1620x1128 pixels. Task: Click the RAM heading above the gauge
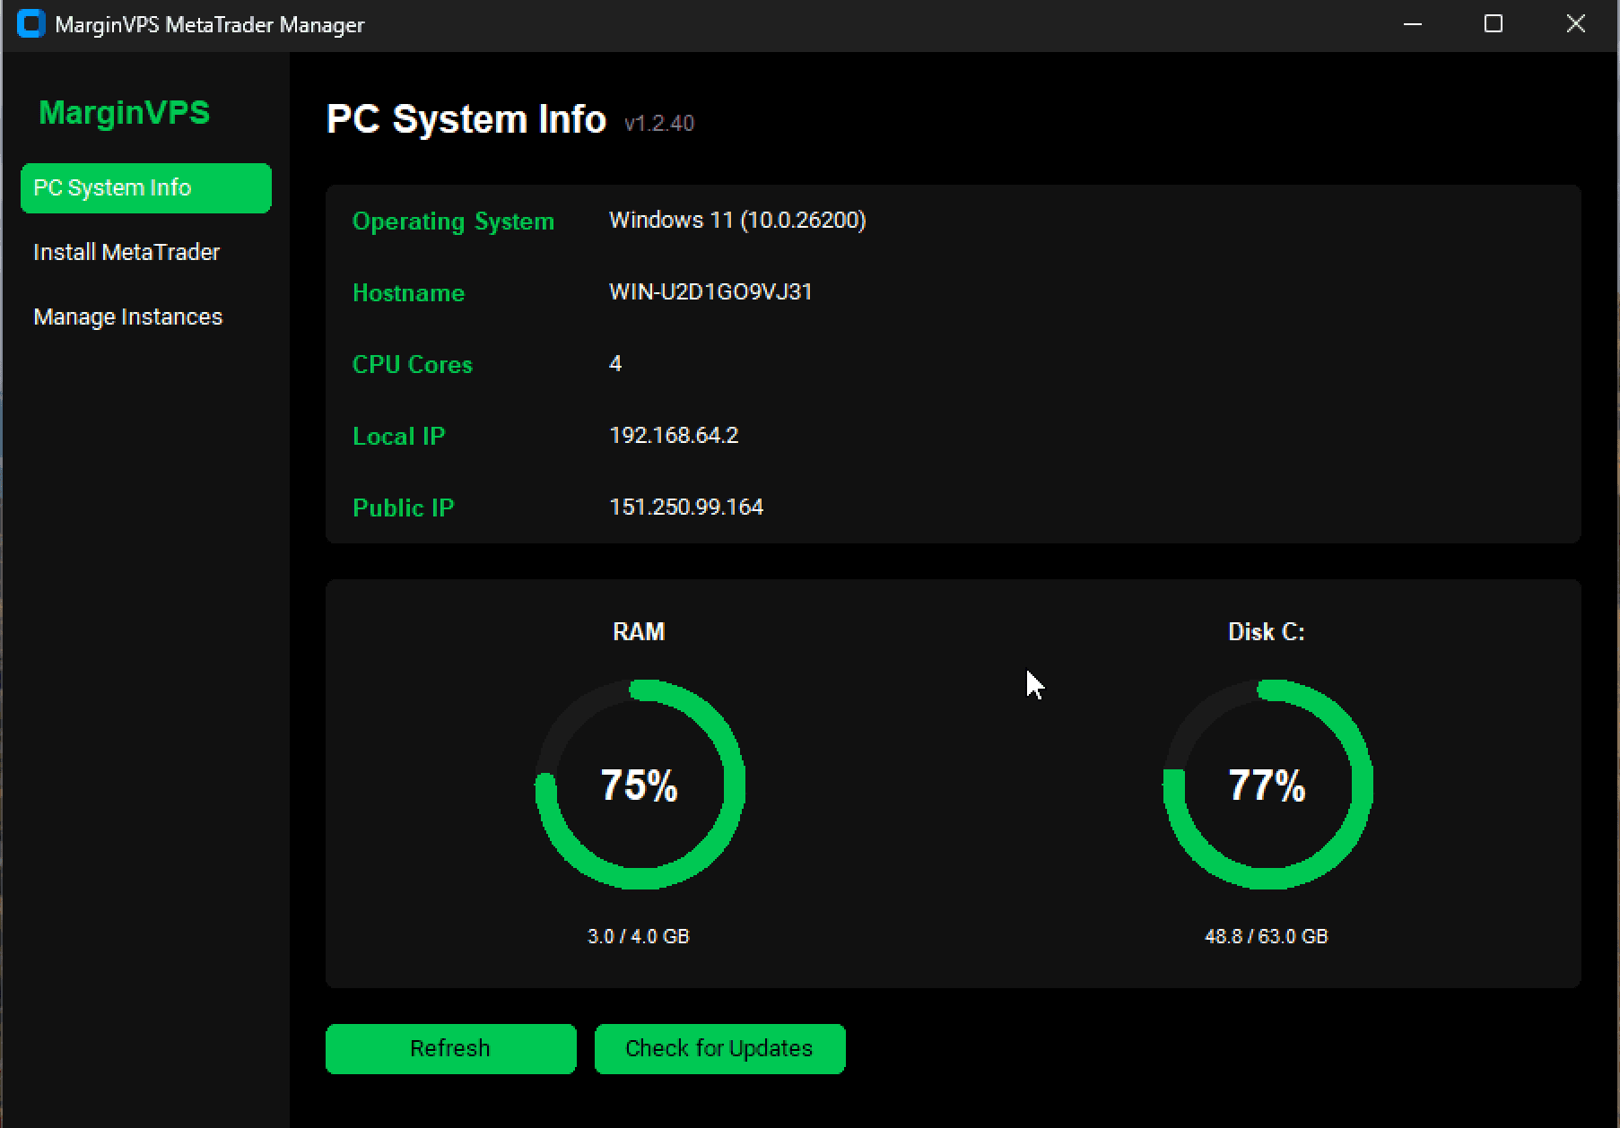(x=639, y=632)
